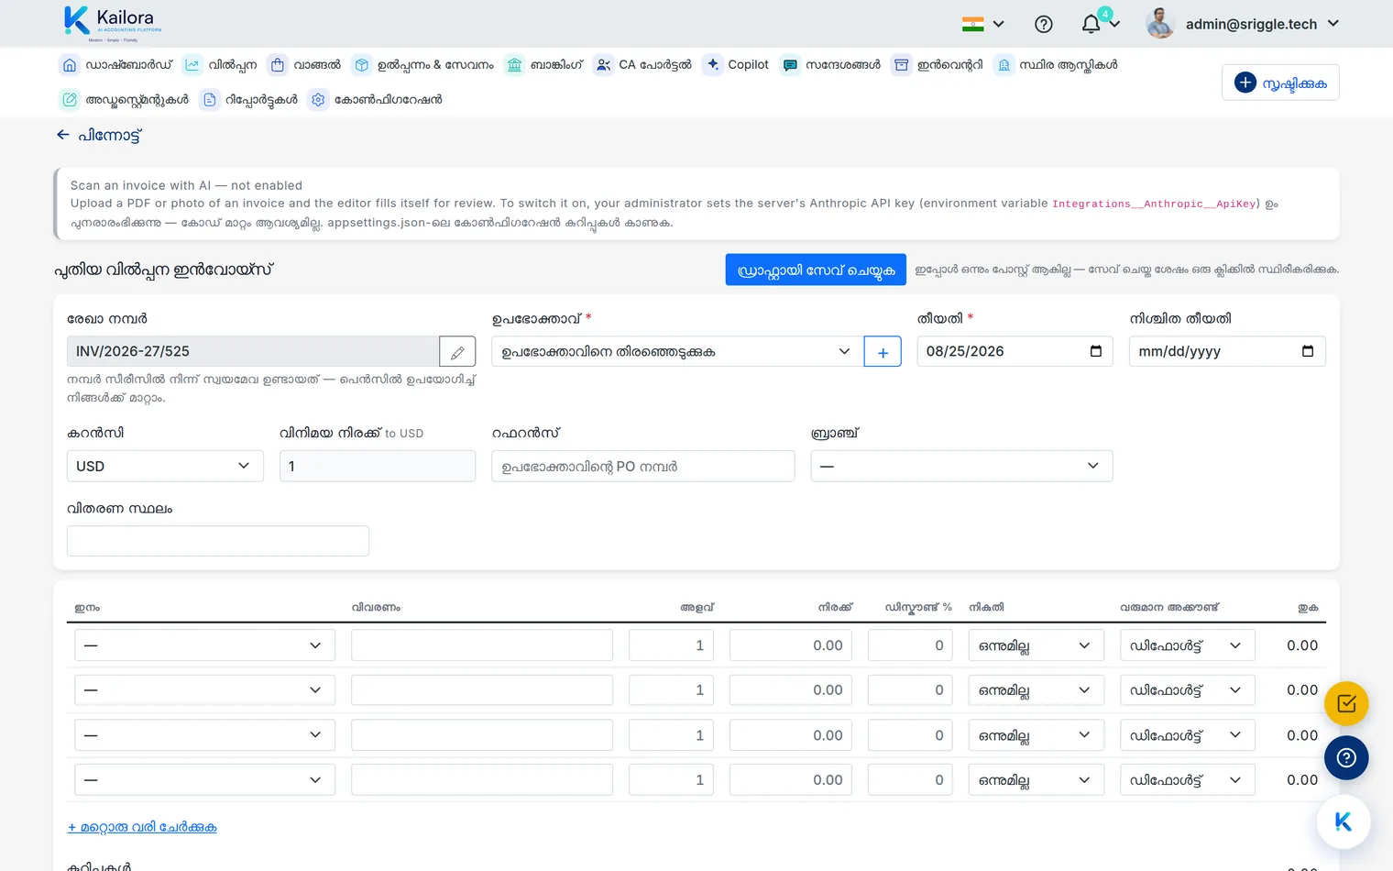Click the റഫറൻസ് PO number field
Image resolution: width=1393 pixels, height=871 pixels.
pos(643,466)
